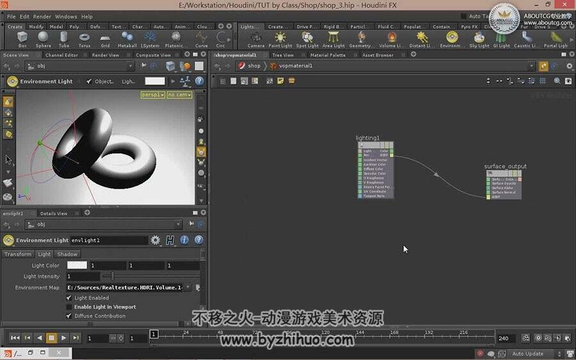Image resolution: width=576 pixels, height=360 pixels.
Task: Open the Details View tab
Action: 54,213
